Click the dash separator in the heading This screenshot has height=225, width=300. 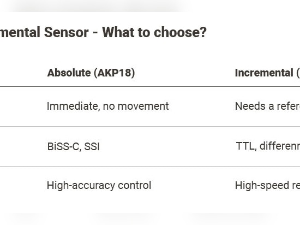coord(95,33)
